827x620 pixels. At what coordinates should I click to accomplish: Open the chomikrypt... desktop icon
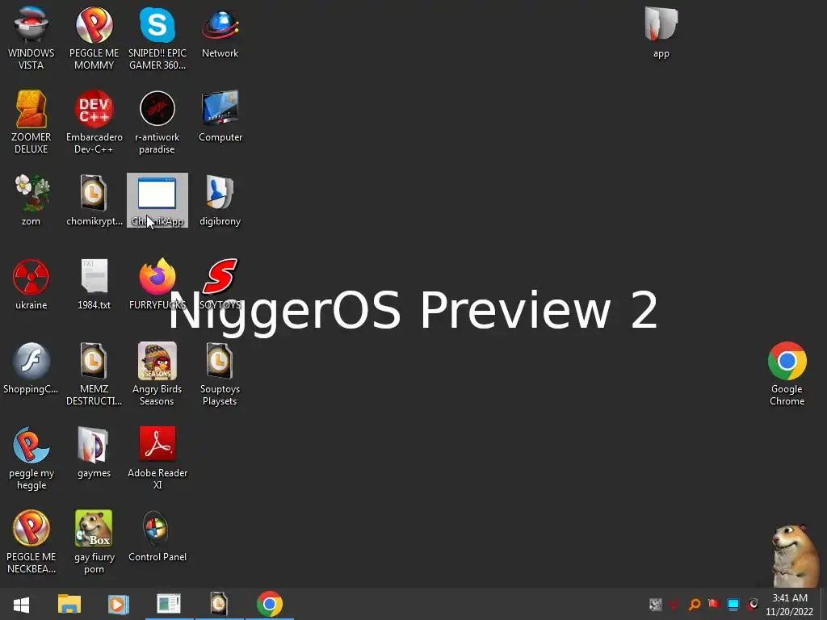click(x=94, y=200)
